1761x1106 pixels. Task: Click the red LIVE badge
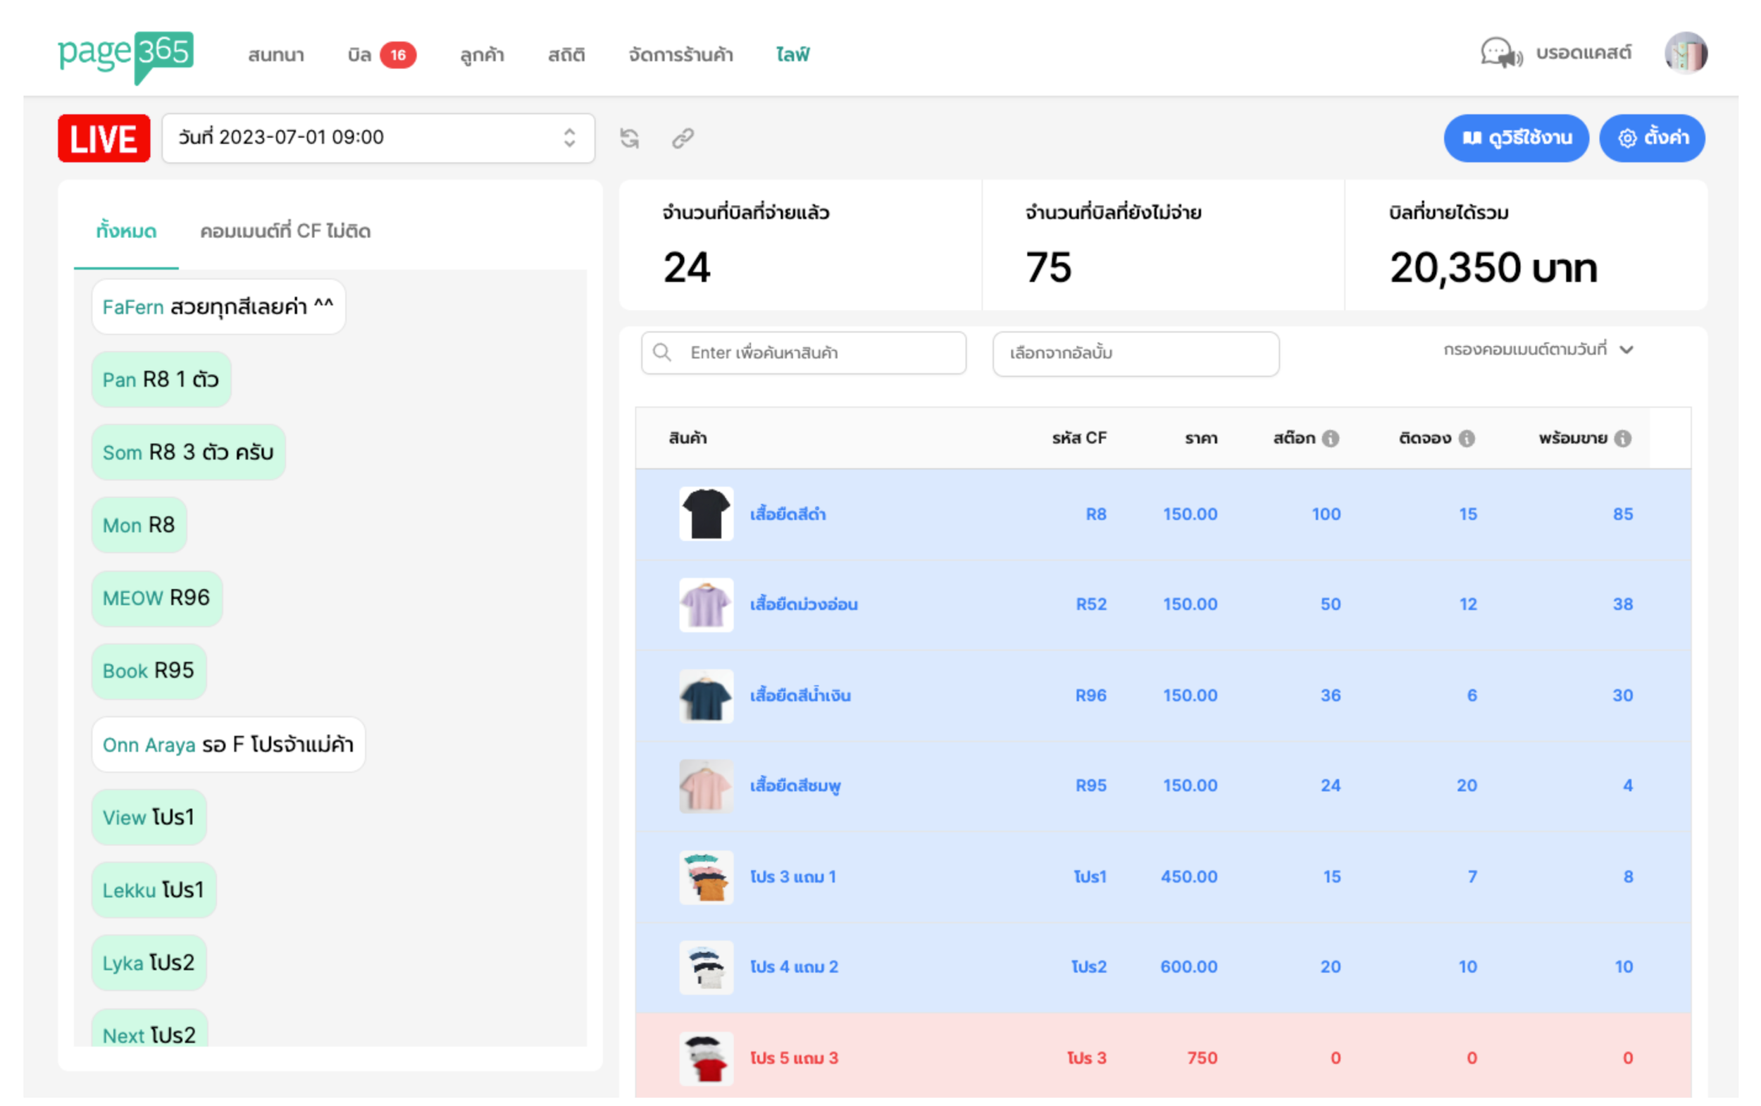pos(104,138)
